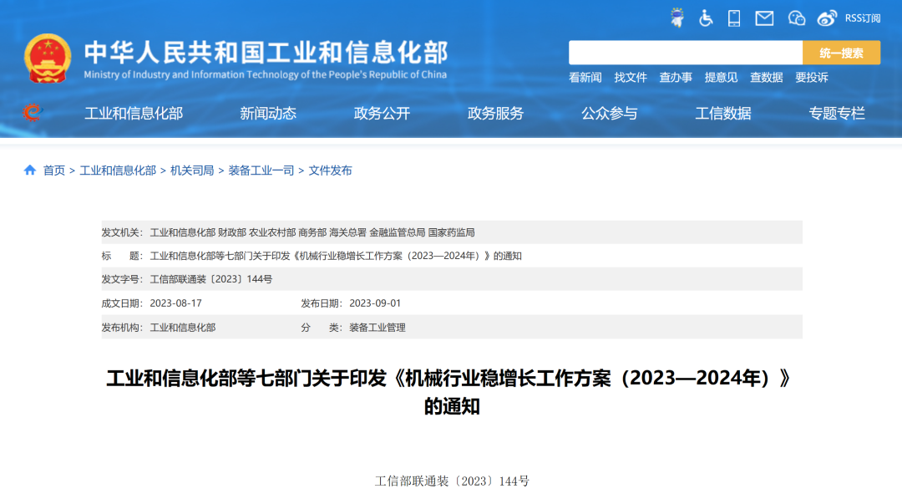Click the centered document number below headline
This screenshot has width=902, height=504.
[452, 481]
